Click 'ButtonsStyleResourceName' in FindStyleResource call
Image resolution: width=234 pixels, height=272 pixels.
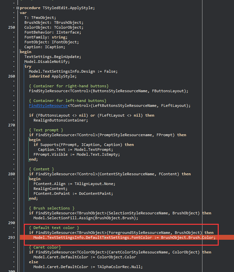click(x=120, y=91)
